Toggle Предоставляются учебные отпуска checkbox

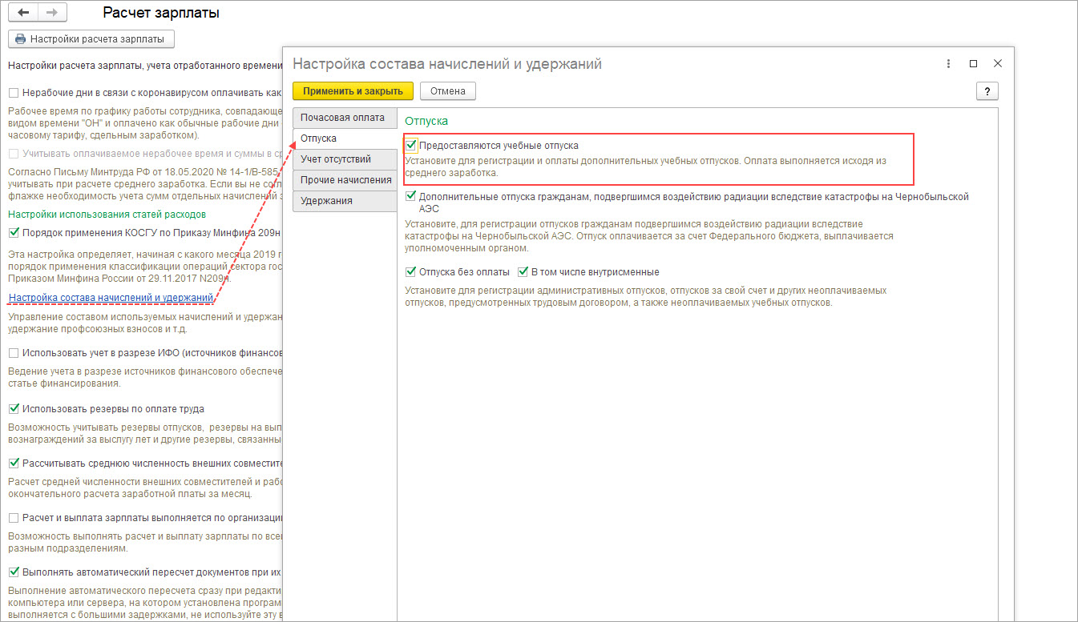(x=412, y=145)
